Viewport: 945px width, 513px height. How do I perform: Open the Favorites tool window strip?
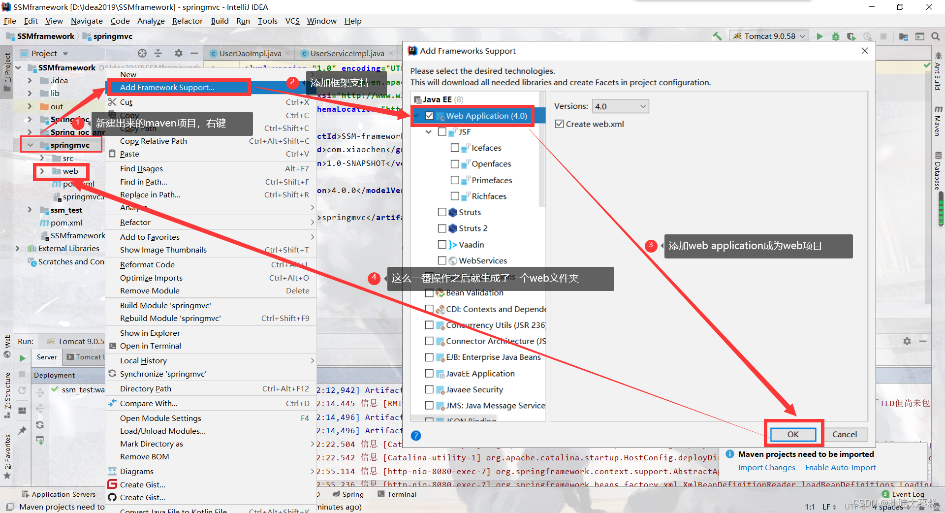(x=7, y=456)
